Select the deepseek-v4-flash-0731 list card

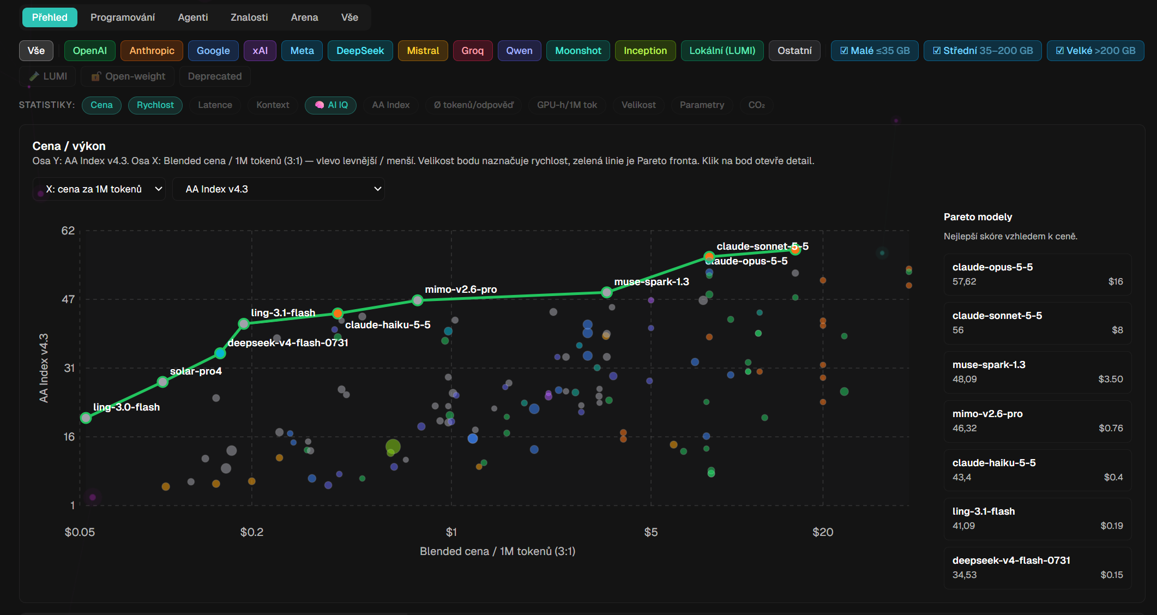(1038, 568)
